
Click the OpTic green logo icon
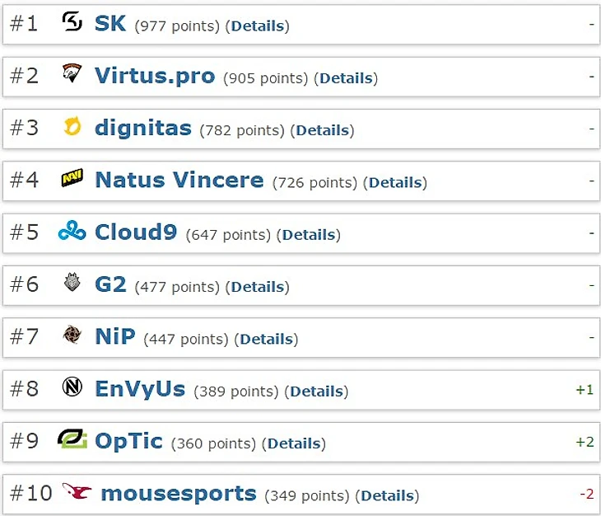click(x=72, y=439)
